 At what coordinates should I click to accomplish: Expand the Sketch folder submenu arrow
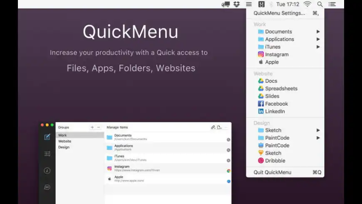click(318, 130)
